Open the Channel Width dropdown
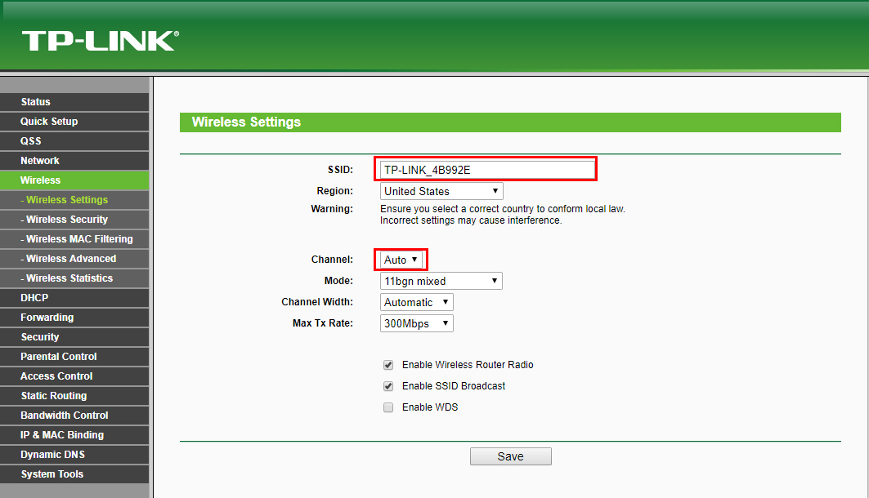The image size is (869, 498). [x=417, y=302]
